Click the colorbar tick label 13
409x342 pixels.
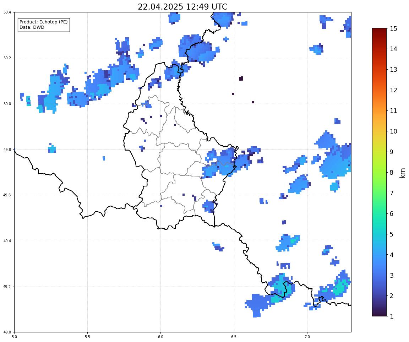tap(393, 70)
